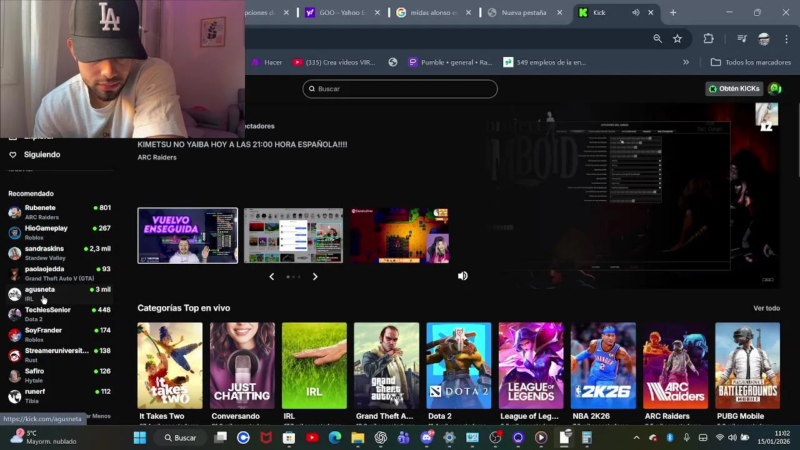Open ChatGPT app icon in the taskbar

[381, 438]
